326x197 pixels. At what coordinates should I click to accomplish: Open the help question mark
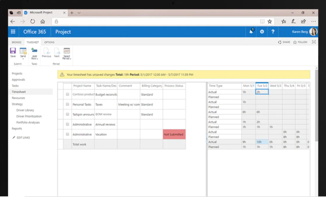[x=273, y=32]
